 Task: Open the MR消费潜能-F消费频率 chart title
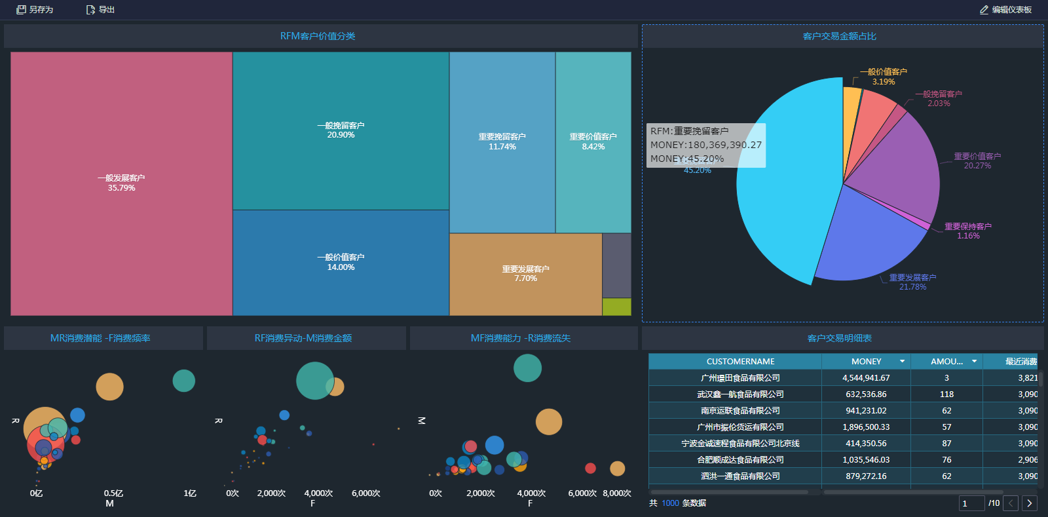[100, 338]
